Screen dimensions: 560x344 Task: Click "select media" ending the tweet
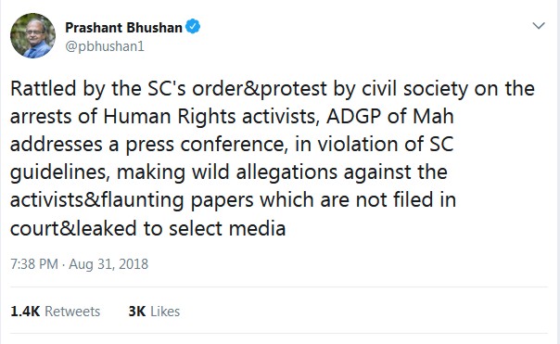click(227, 228)
